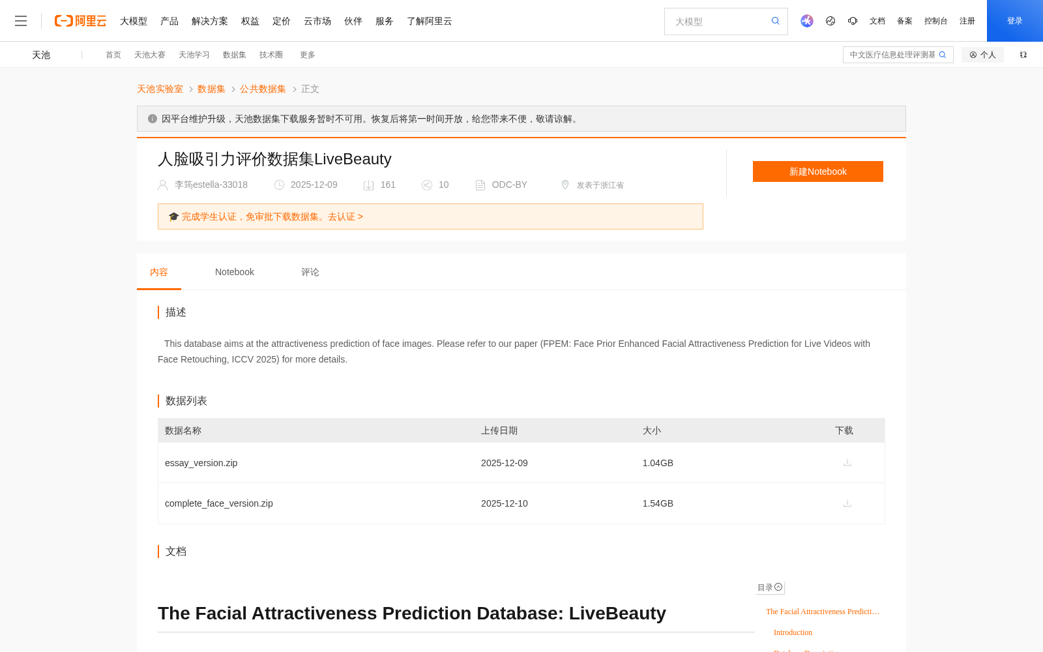
Task: Open the 权益 menu
Action: point(250,21)
